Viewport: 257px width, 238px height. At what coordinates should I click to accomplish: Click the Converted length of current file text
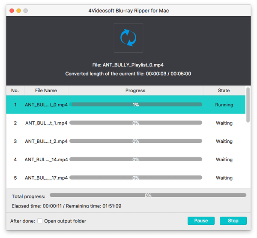pyautogui.click(x=128, y=73)
